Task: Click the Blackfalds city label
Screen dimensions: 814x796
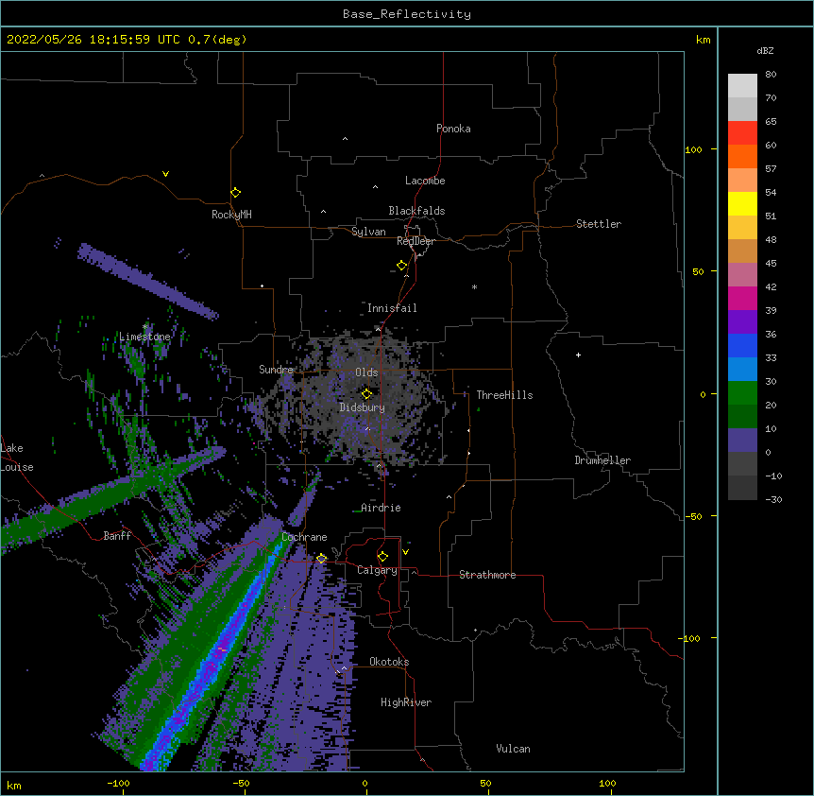Action: coord(416,211)
